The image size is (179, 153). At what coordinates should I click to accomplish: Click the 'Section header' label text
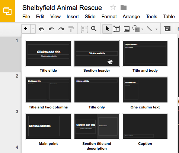(97, 71)
